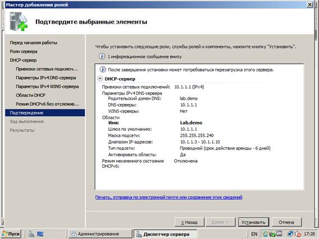The image size is (319, 239).
Task: Open Области DHCP step
Action: pyautogui.click(x=30, y=95)
